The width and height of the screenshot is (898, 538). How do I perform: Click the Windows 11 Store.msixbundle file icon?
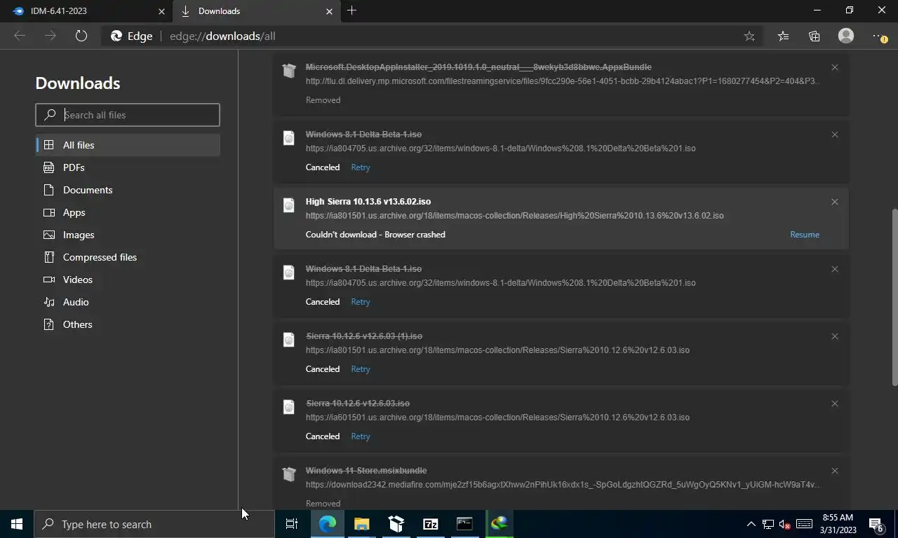[x=288, y=474]
